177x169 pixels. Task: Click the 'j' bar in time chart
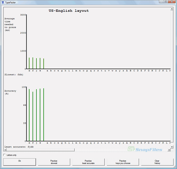coord(36,63)
